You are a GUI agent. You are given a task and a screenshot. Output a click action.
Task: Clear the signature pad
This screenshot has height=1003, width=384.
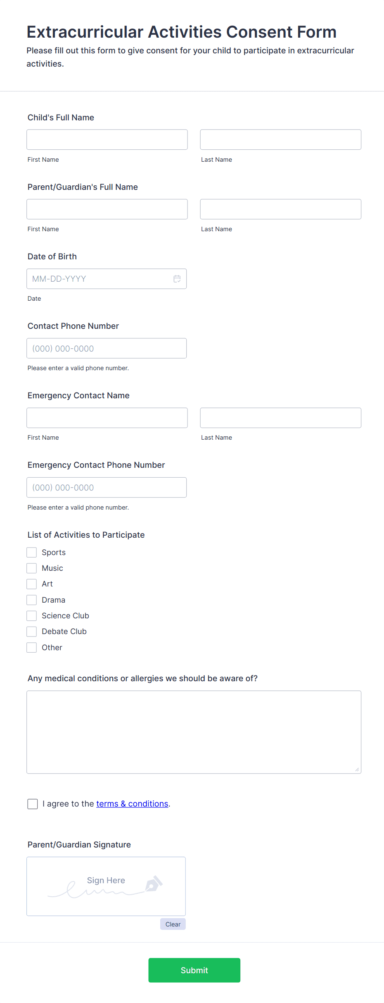point(173,924)
